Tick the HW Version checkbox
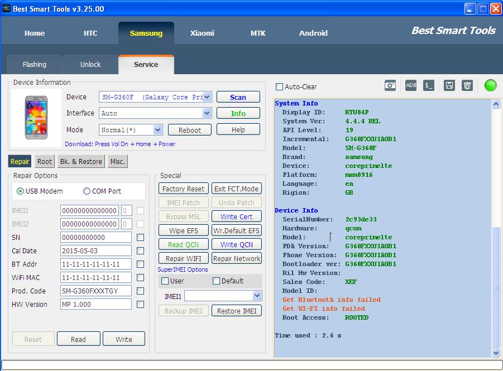503x371 pixels. (140, 304)
